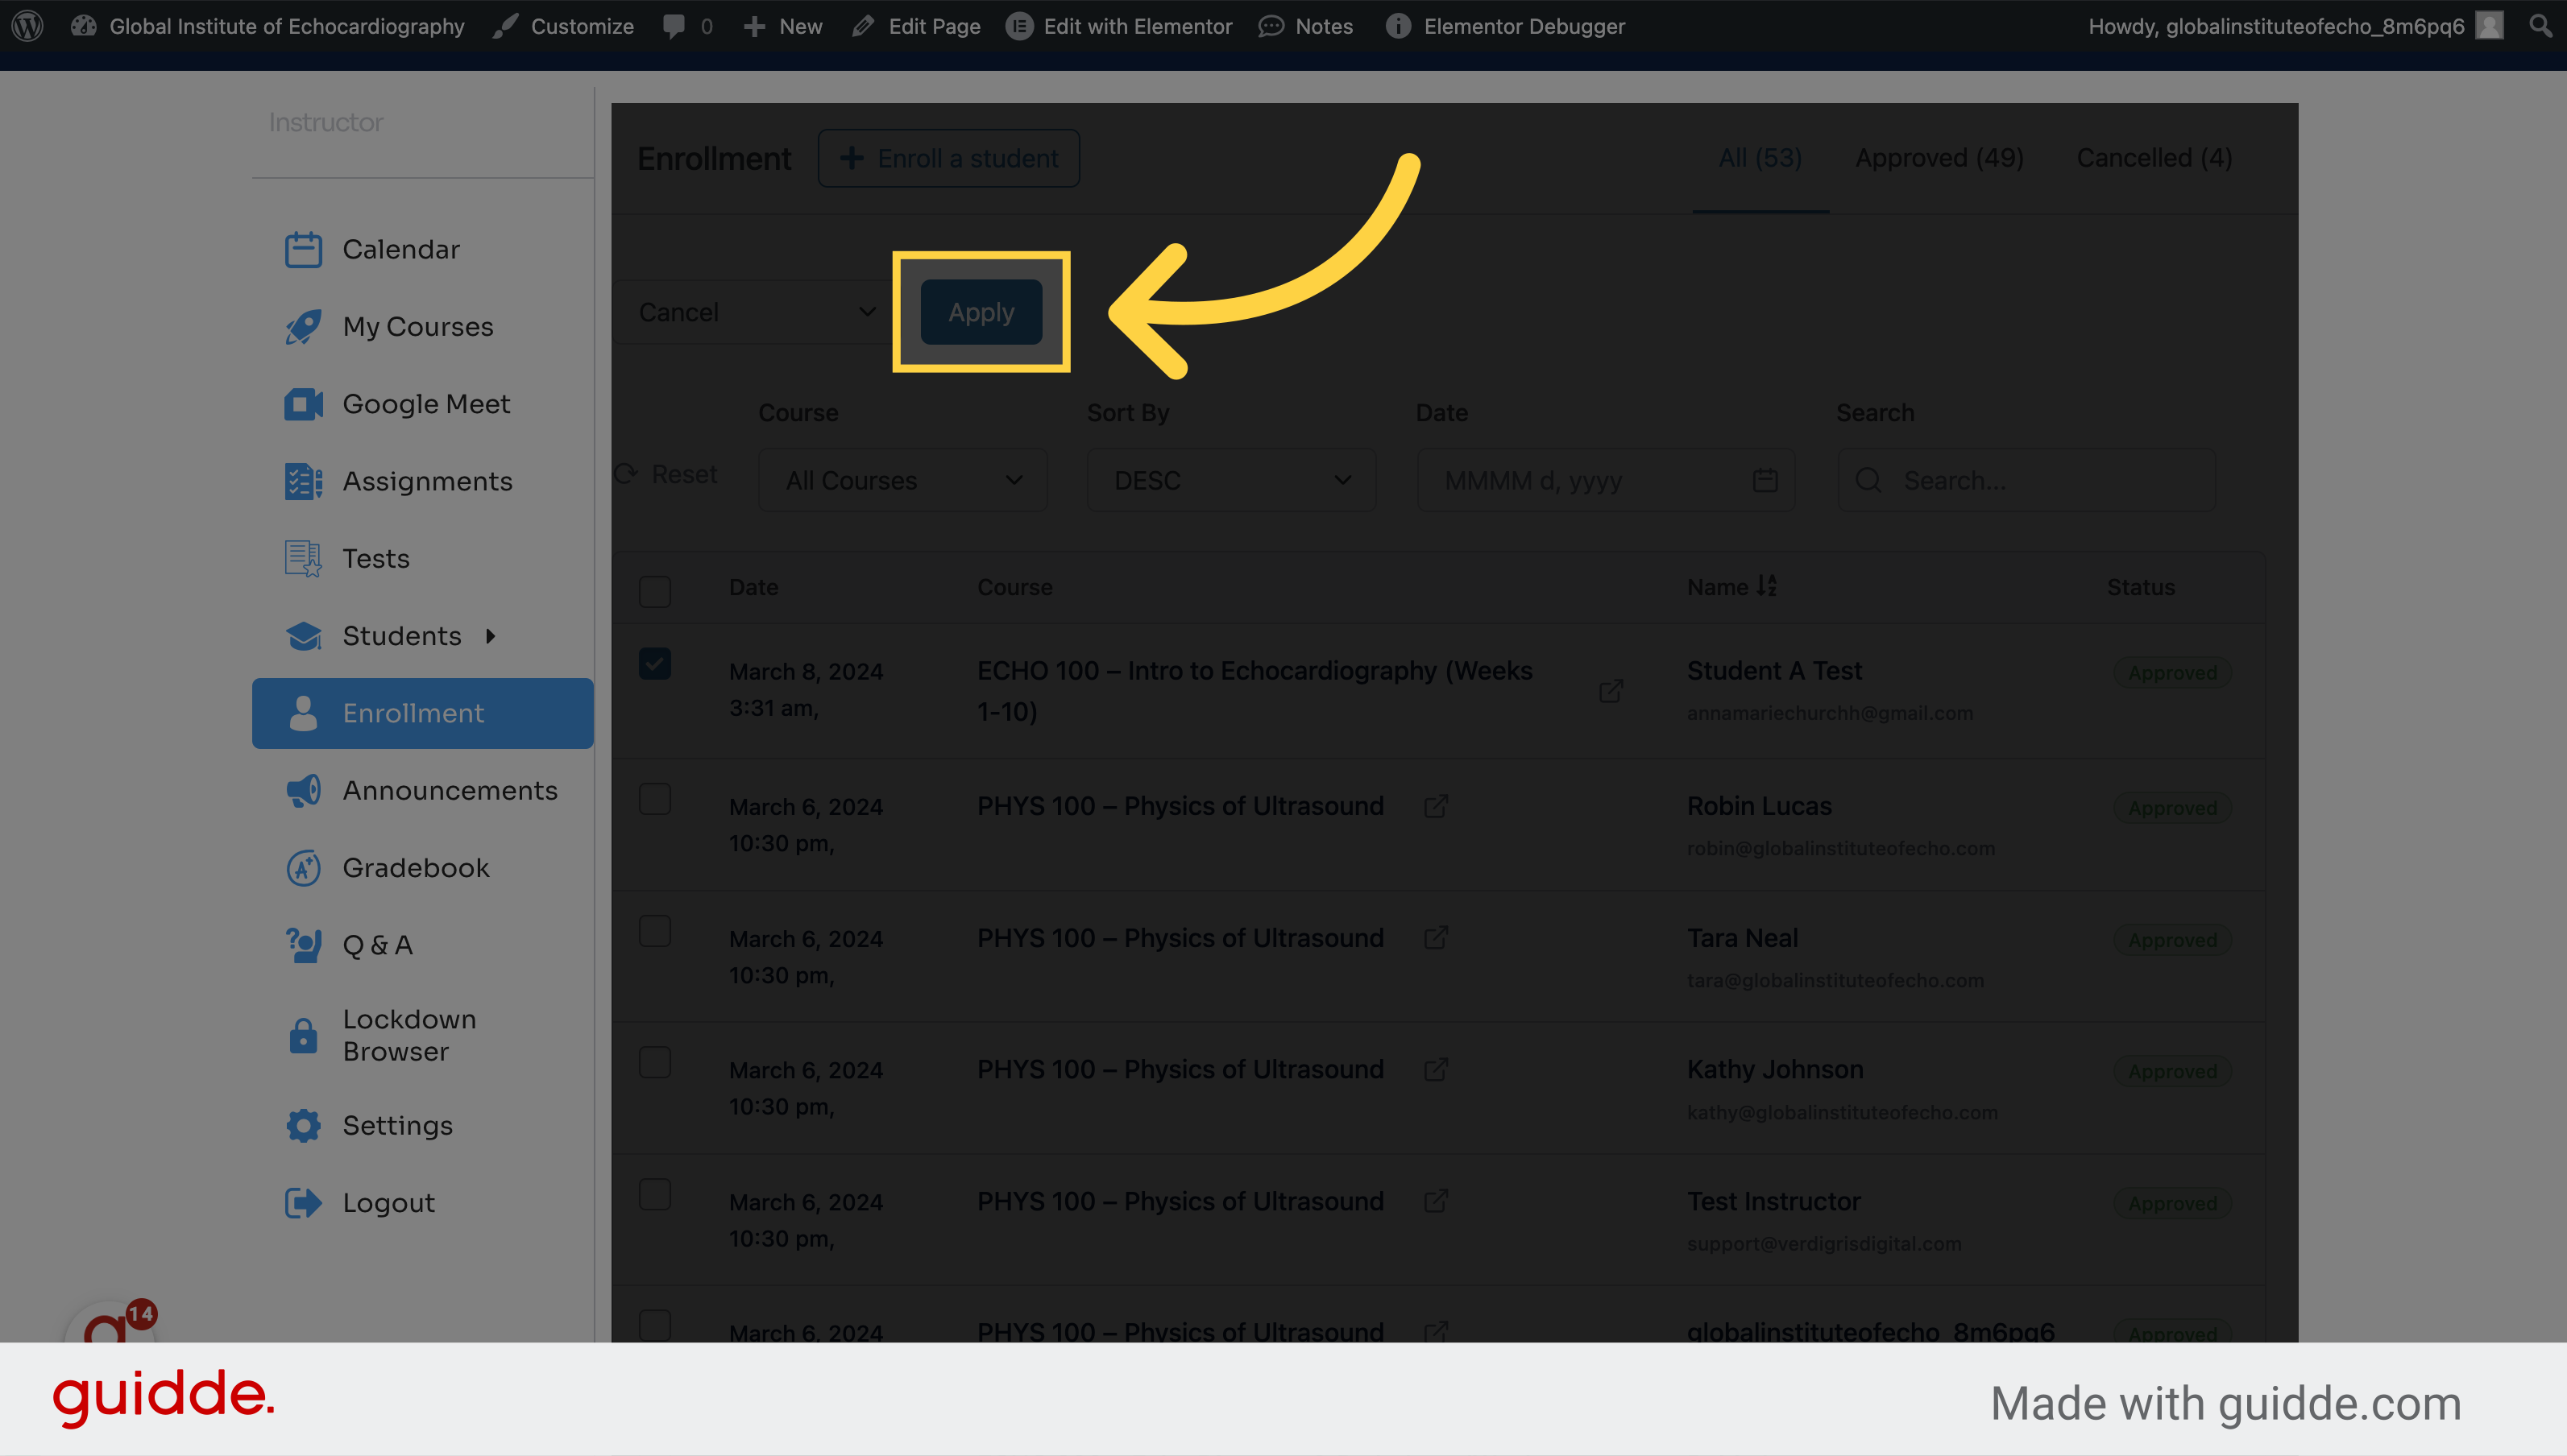Image resolution: width=2567 pixels, height=1456 pixels.
Task: Open Edit Page in admin bar
Action: point(916,26)
